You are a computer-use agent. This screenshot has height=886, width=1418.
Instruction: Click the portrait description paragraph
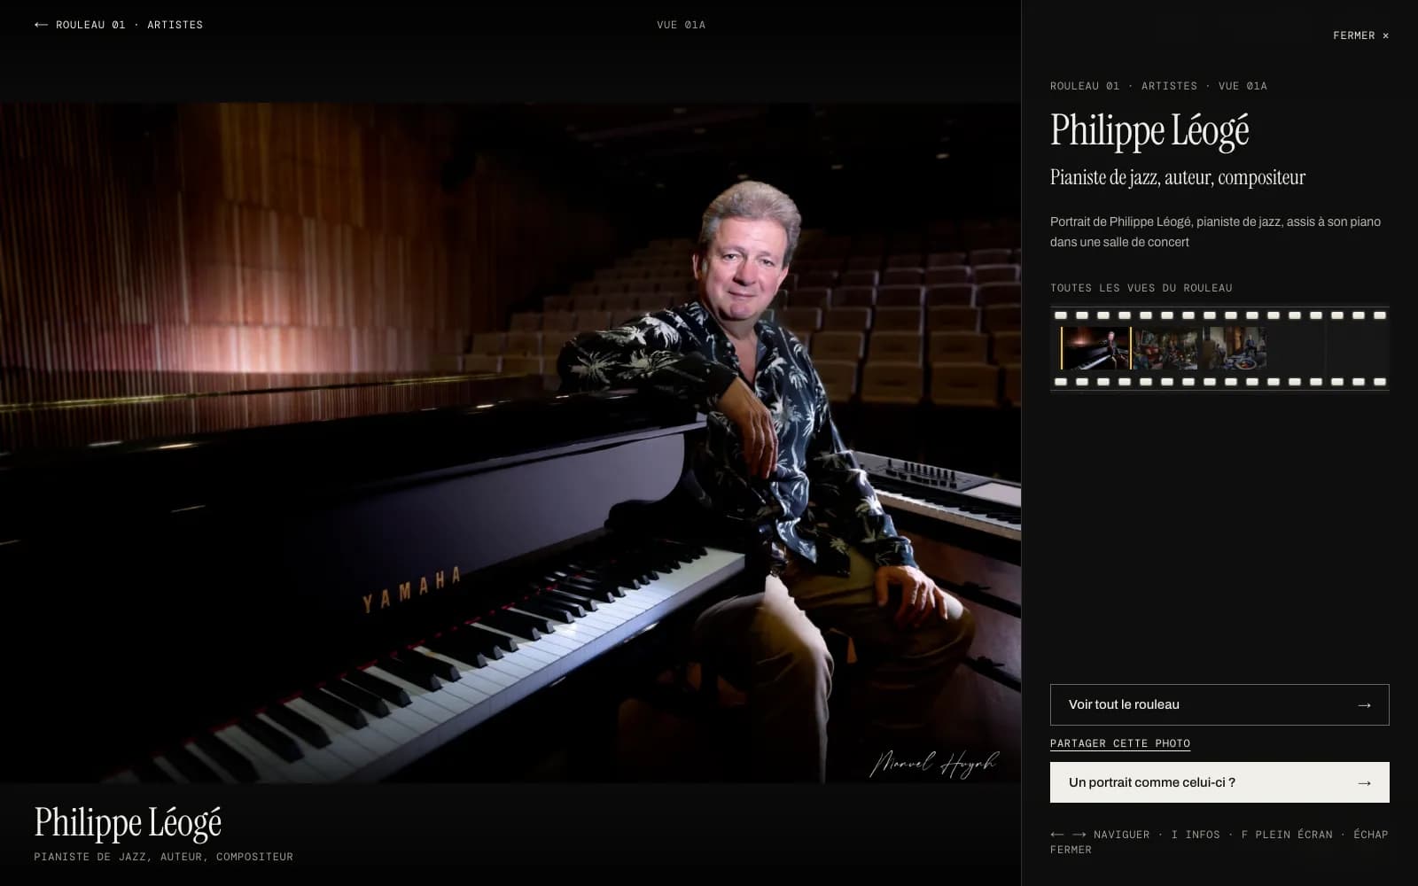click(1215, 232)
